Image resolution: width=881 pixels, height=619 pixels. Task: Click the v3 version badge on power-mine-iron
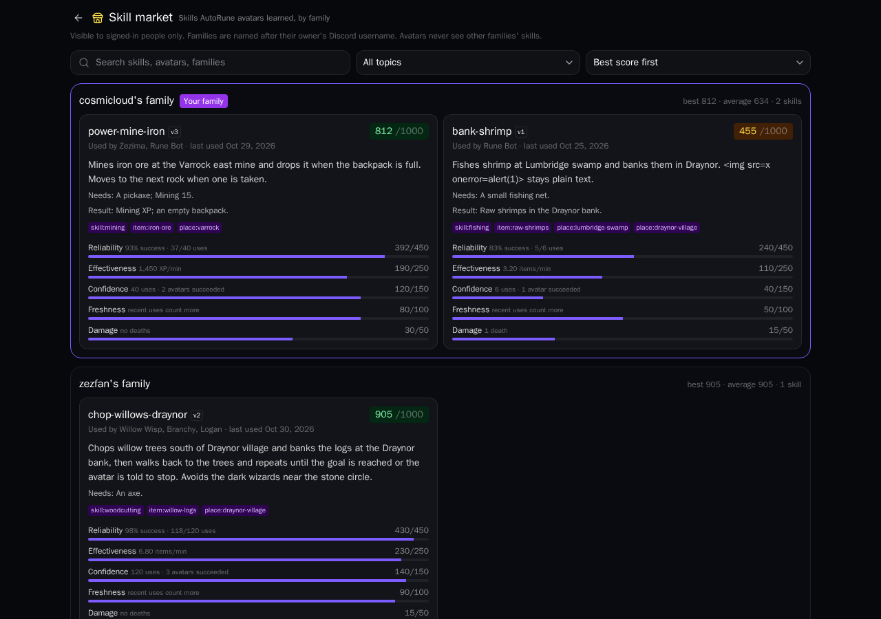[x=175, y=132]
